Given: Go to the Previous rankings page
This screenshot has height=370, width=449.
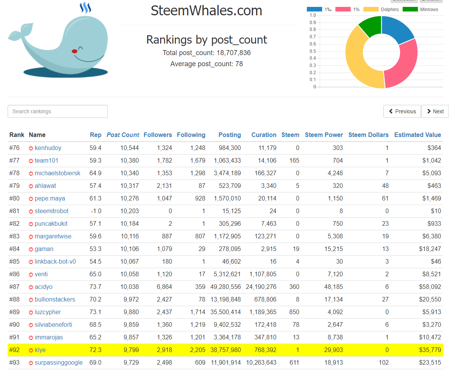Looking at the screenshot, I should click(402, 111).
